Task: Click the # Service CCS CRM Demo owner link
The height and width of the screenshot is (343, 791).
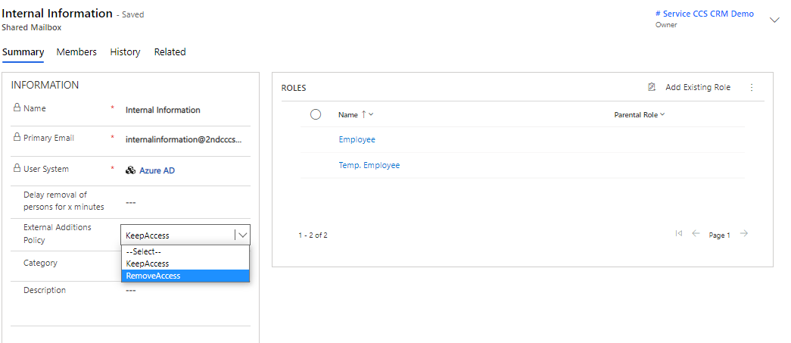Action: [x=704, y=14]
